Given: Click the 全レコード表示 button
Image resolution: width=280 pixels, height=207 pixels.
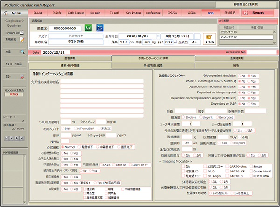Looking at the screenshot, I should (14, 64).
